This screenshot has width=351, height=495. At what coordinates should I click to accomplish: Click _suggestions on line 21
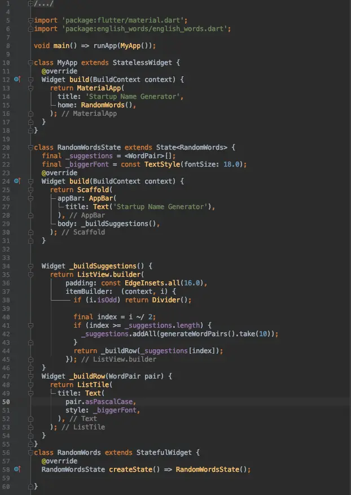click(x=89, y=155)
